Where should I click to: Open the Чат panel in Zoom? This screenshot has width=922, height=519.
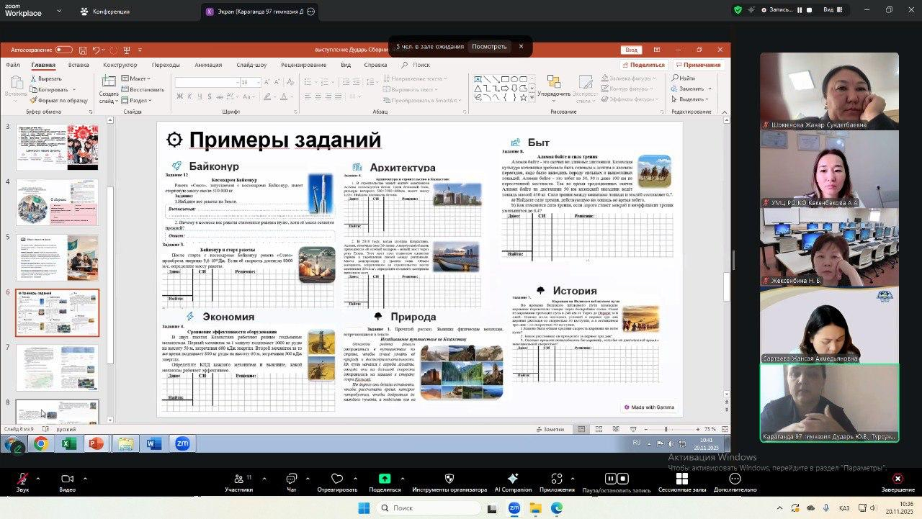point(292,480)
